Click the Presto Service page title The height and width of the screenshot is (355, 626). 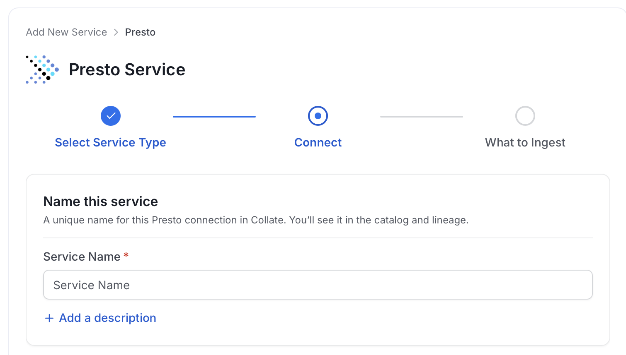click(x=127, y=70)
